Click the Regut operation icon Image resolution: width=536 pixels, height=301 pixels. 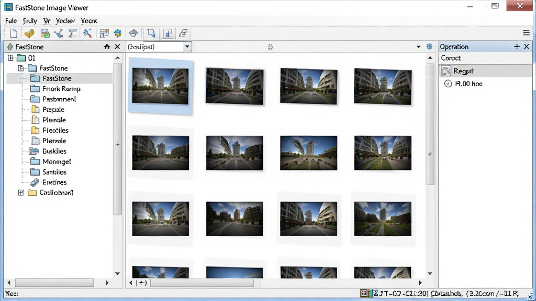click(x=446, y=71)
